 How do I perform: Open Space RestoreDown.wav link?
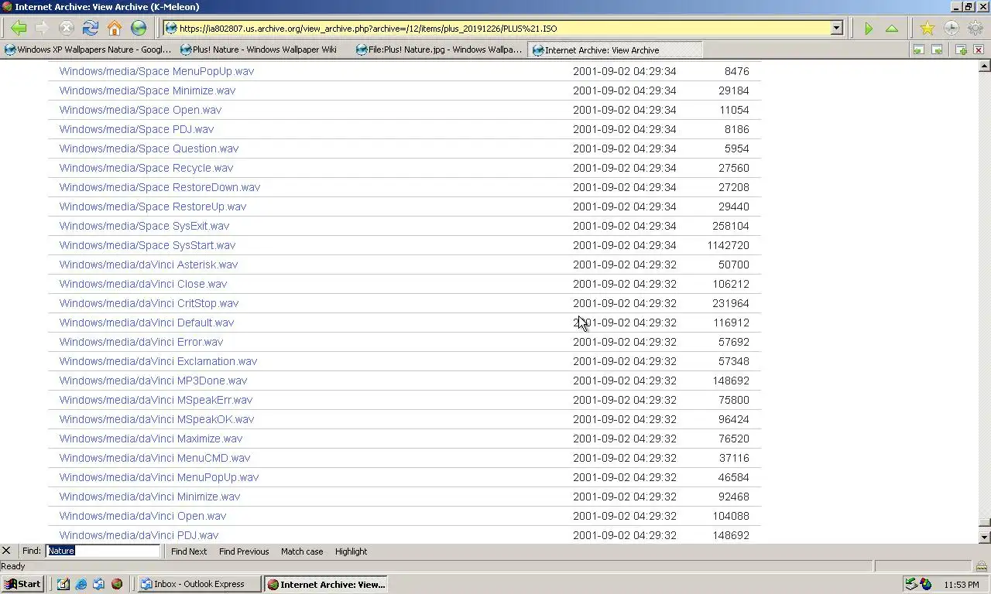pos(159,187)
